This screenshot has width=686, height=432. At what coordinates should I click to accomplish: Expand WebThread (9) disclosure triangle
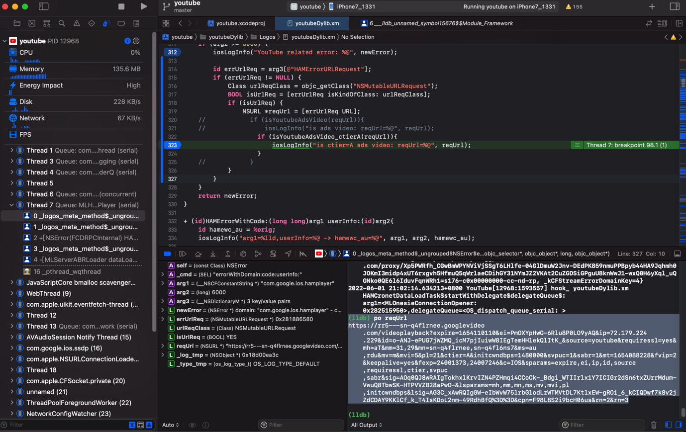tap(12, 293)
